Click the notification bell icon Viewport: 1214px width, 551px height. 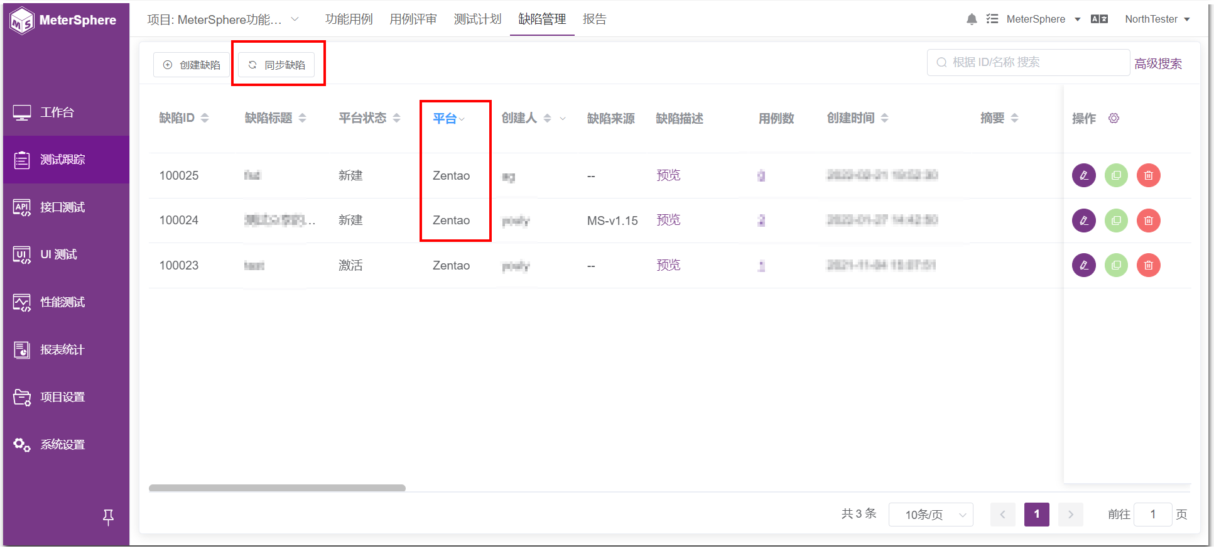point(972,19)
